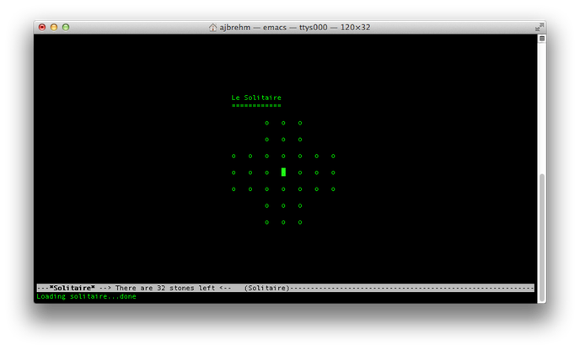Image resolution: width=580 pixels, height=350 pixels.
Task: Click the bottom-center stone in the last row
Action: 283,222
